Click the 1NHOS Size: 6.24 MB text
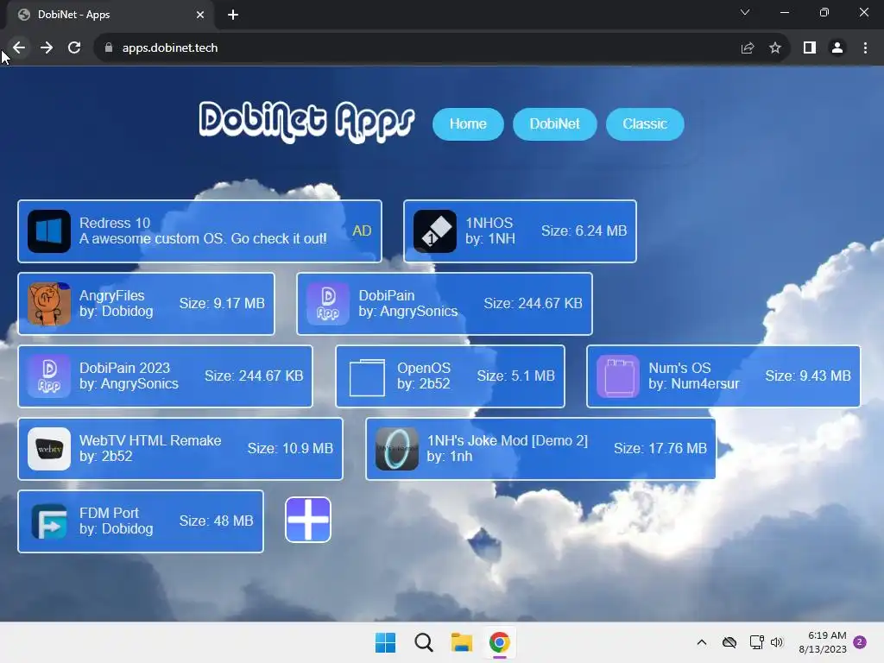The width and height of the screenshot is (884, 663). (584, 231)
